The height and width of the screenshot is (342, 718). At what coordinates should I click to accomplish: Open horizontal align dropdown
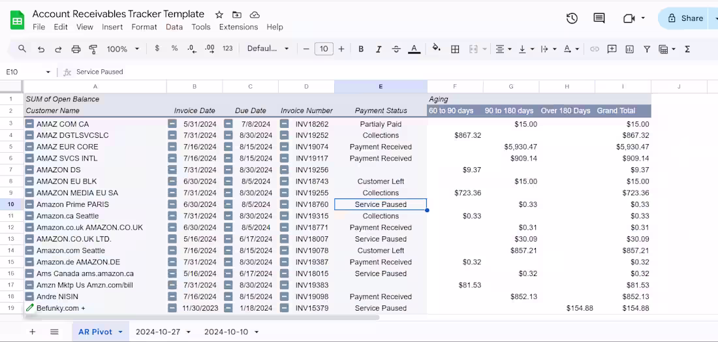(504, 49)
